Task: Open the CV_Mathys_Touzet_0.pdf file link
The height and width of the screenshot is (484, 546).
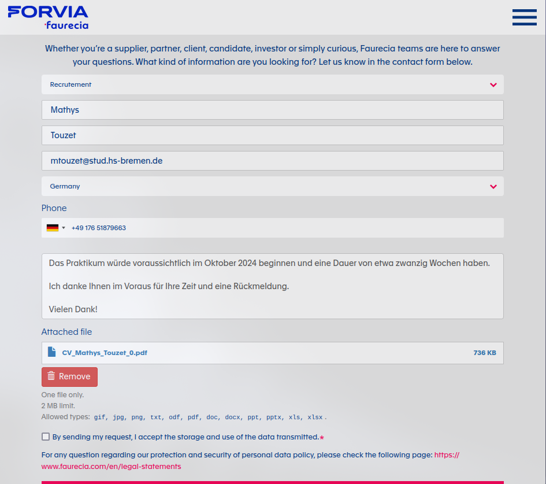Action: [105, 353]
